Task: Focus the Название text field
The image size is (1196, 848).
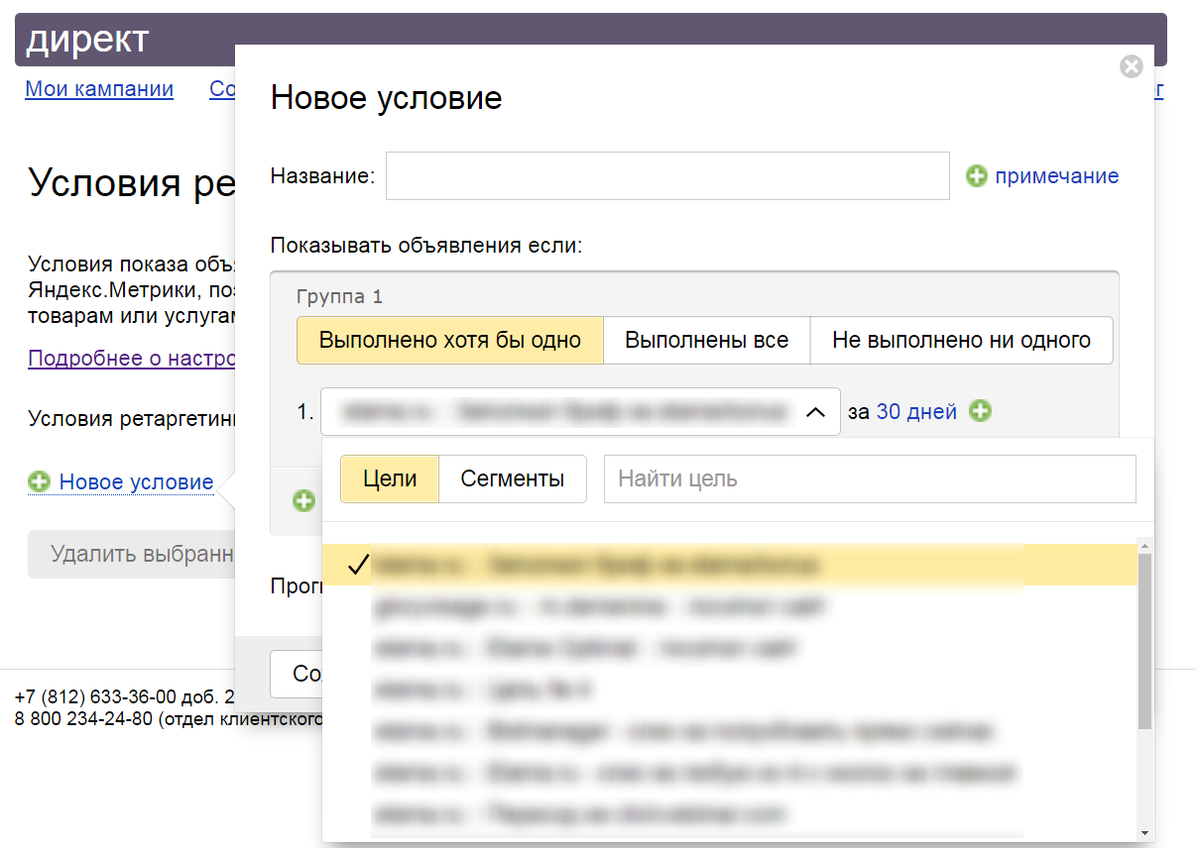Action: [x=666, y=176]
